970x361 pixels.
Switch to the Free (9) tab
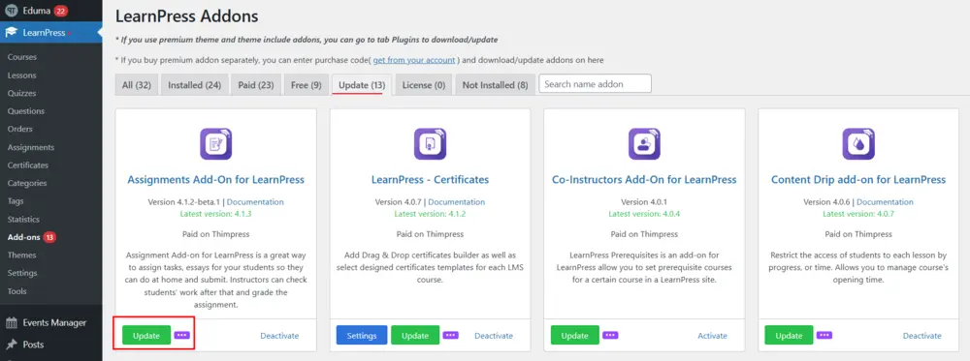(307, 85)
